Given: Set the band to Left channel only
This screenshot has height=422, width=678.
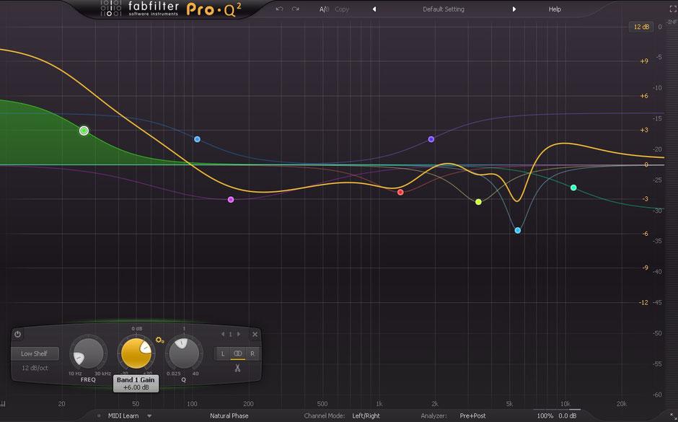Looking at the screenshot, I should 223,353.
